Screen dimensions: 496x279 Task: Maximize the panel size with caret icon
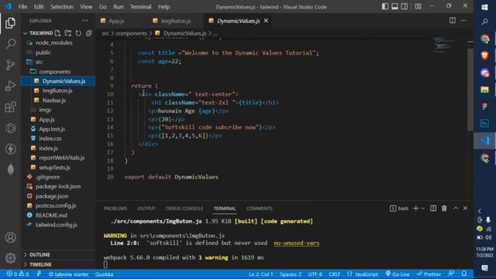click(456, 208)
